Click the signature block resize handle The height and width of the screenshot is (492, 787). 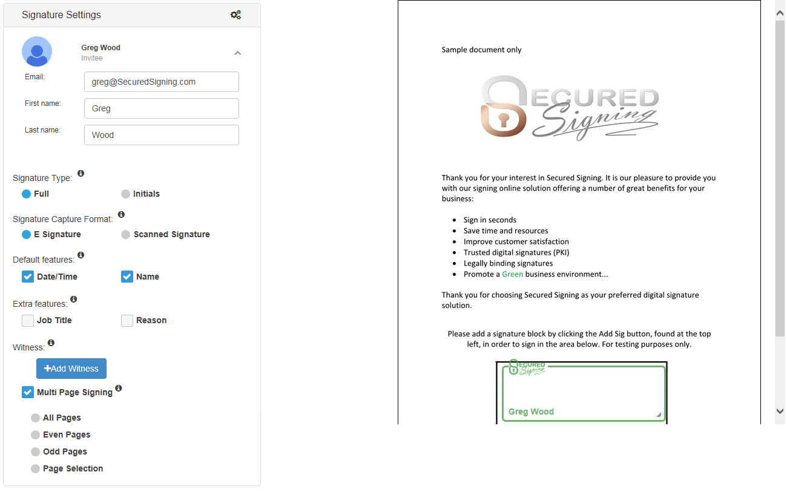pos(659,415)
